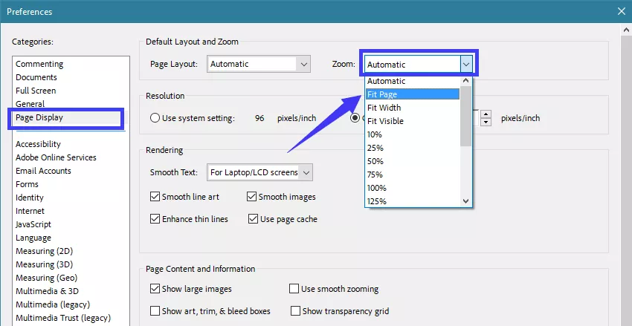Image resolution: width=632 pixels, height=326 pixels.
Task: Enable Show art, trim, & bleed boxes
Action: pos(155,310)
